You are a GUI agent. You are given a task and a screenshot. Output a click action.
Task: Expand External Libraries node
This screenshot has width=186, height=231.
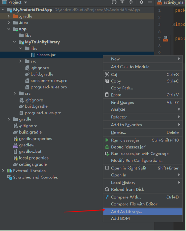[3, 171]
